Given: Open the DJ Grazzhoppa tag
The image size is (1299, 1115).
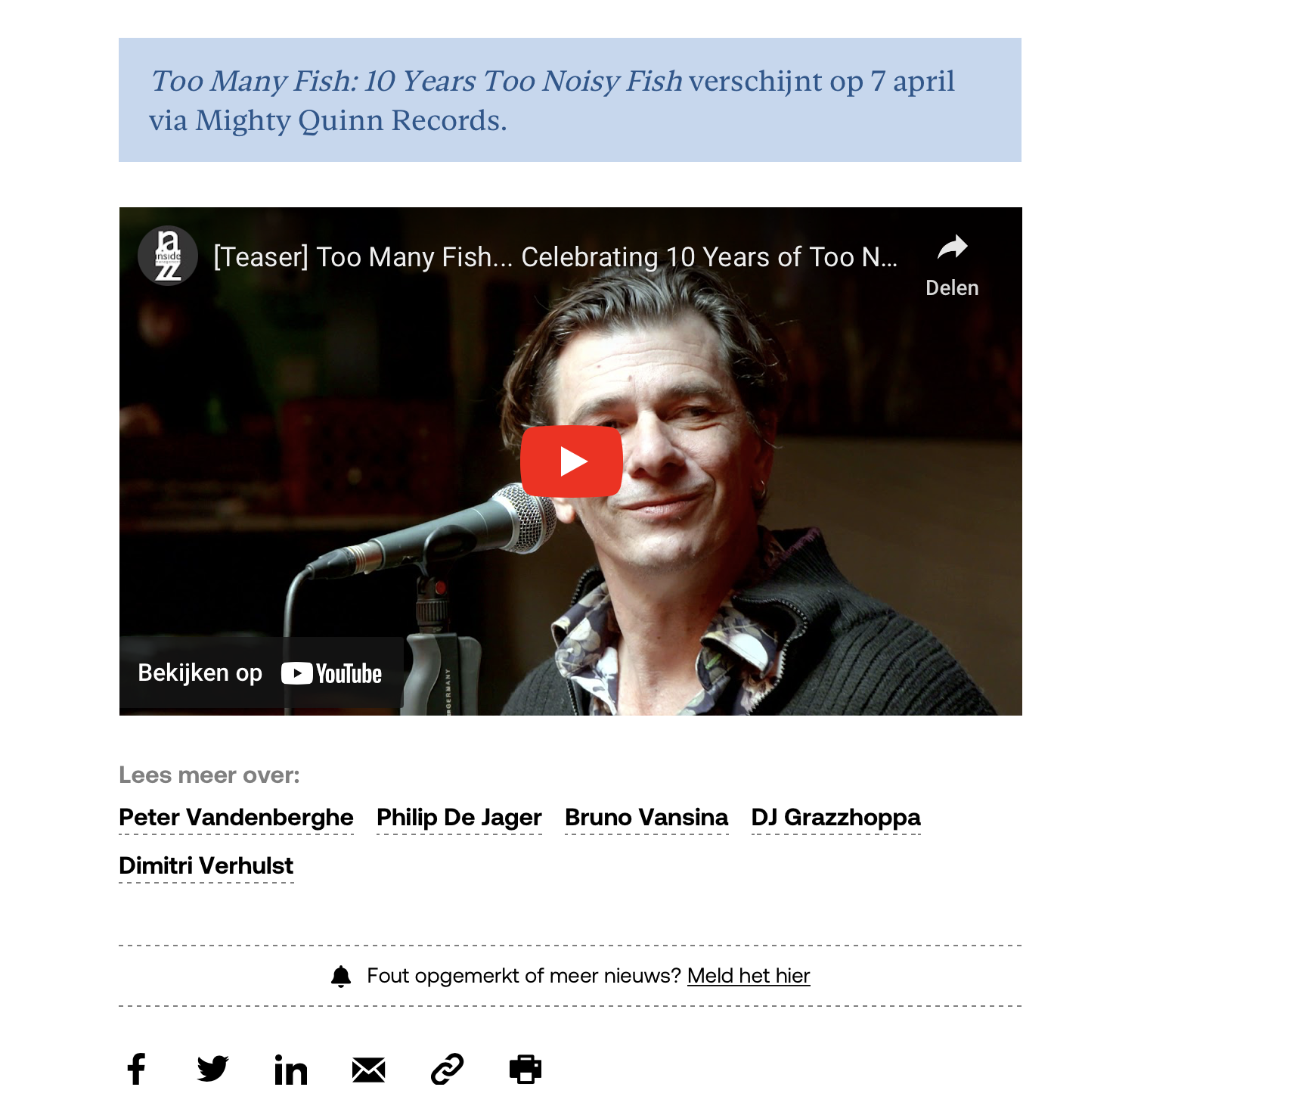Looking at the screenshot, I should coord(836,817).
